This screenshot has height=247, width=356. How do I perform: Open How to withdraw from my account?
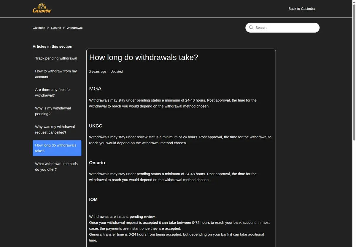pyautogui.click(x=57, y=74)
